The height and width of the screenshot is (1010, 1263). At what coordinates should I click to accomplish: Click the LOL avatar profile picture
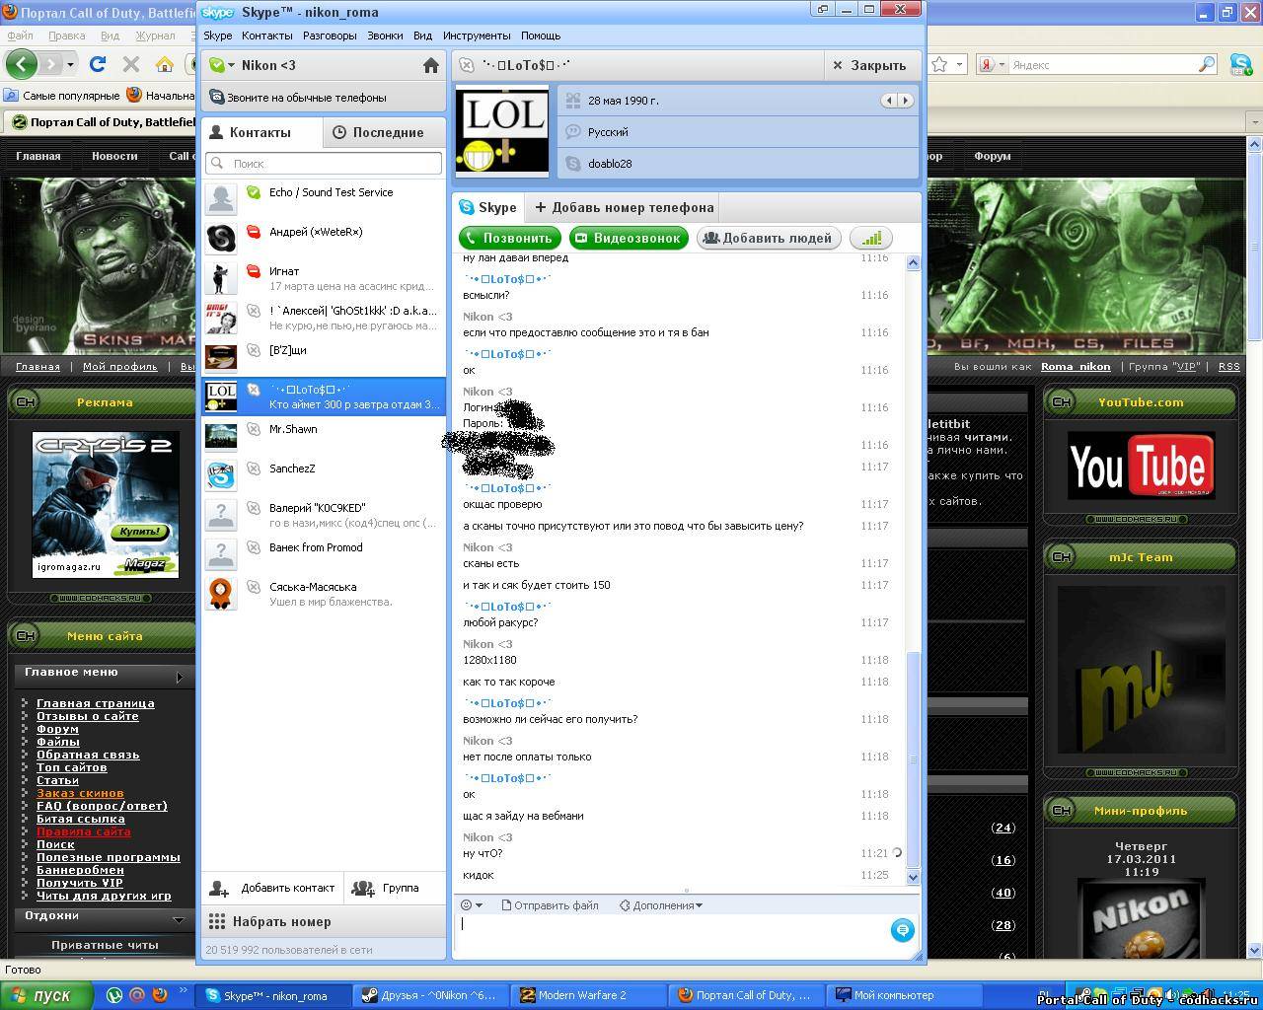(501, 131)
